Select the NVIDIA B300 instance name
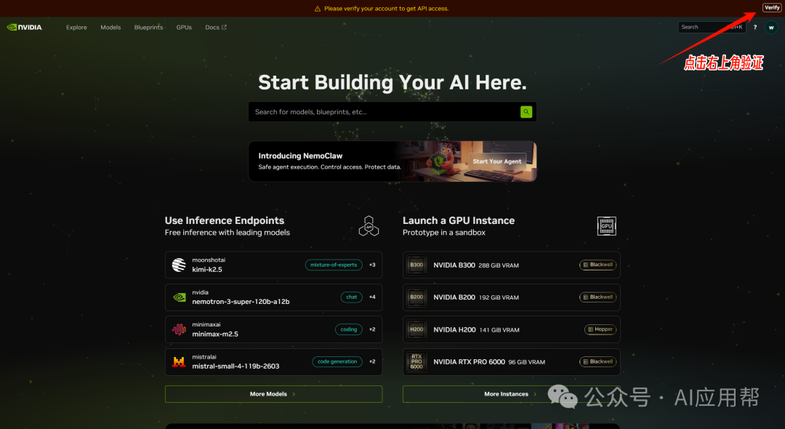 (454, 265)
